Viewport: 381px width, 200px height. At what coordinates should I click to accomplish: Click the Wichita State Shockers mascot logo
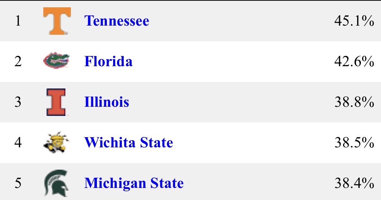(56, 142)
